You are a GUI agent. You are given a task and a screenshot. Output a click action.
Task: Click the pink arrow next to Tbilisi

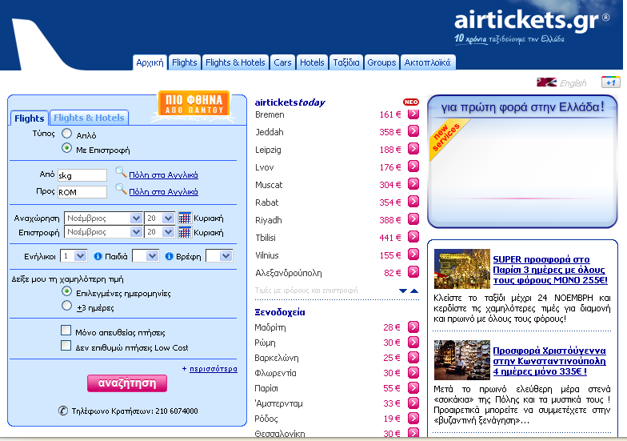(413, 237)
